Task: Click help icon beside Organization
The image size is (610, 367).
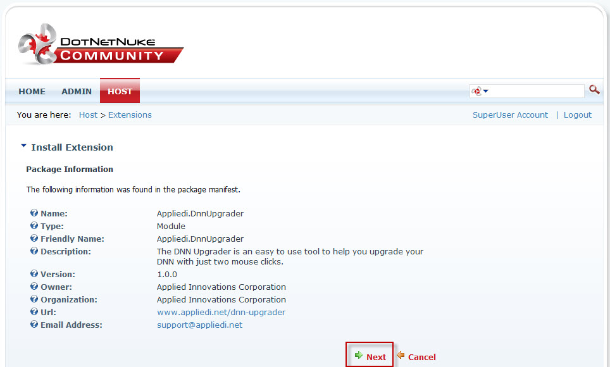Action: click(x=34, y=299)
